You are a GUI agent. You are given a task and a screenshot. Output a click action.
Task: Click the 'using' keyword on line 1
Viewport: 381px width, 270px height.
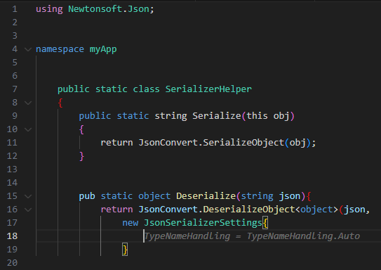(x=49, y=9)
